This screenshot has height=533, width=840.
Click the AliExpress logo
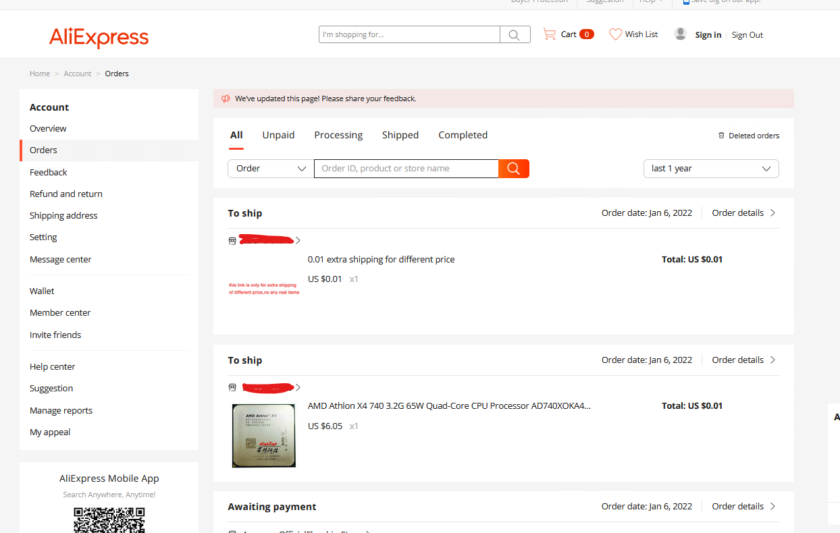[x=99, y=36]
